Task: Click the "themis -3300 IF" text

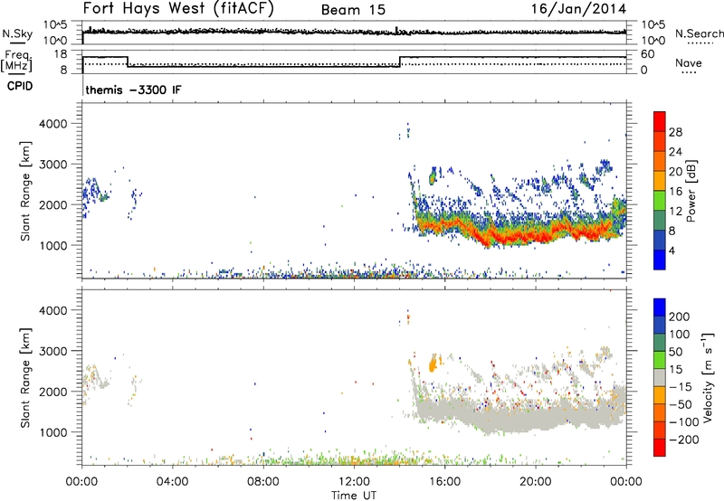Action: (133, 90)
